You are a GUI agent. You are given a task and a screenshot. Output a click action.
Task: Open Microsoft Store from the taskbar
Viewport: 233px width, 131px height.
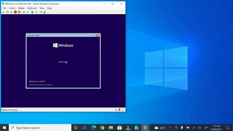pos(119,128)
